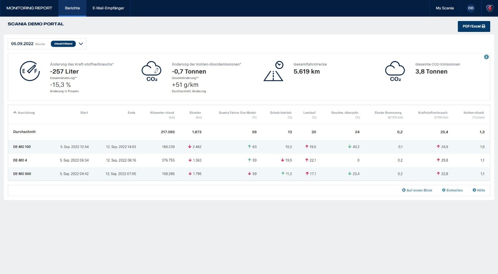Sort by Kilometer-stand column
This screenshot has height=274, width=498.
pos(162,112)
